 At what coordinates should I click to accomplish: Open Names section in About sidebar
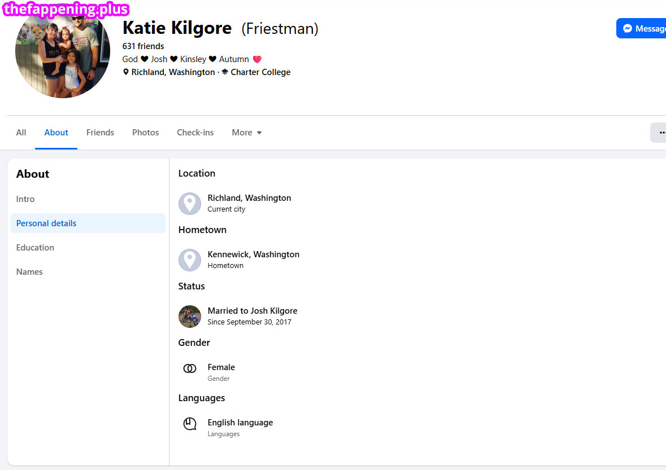point(29,272)
